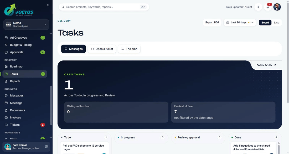The height and width of the screenshot is (154, 289).
Task: Click the Finished, all time card
Action: click(223, 112)
